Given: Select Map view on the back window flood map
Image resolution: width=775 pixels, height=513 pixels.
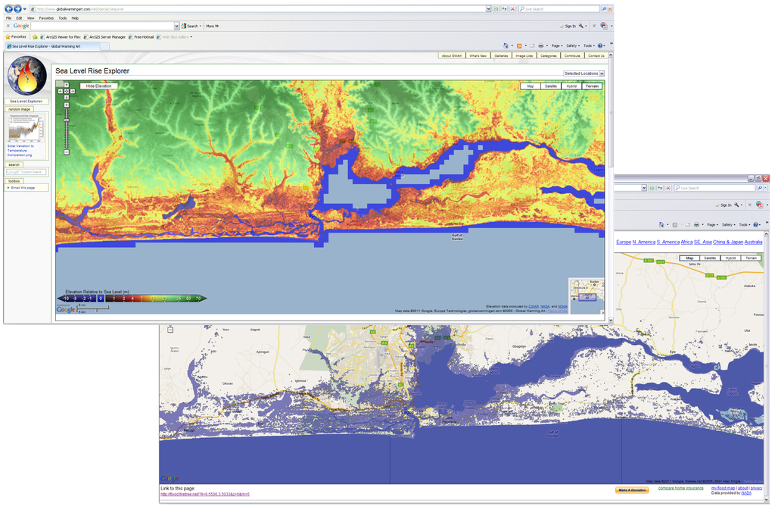Looking at the screenshot, I should point(689,258).
